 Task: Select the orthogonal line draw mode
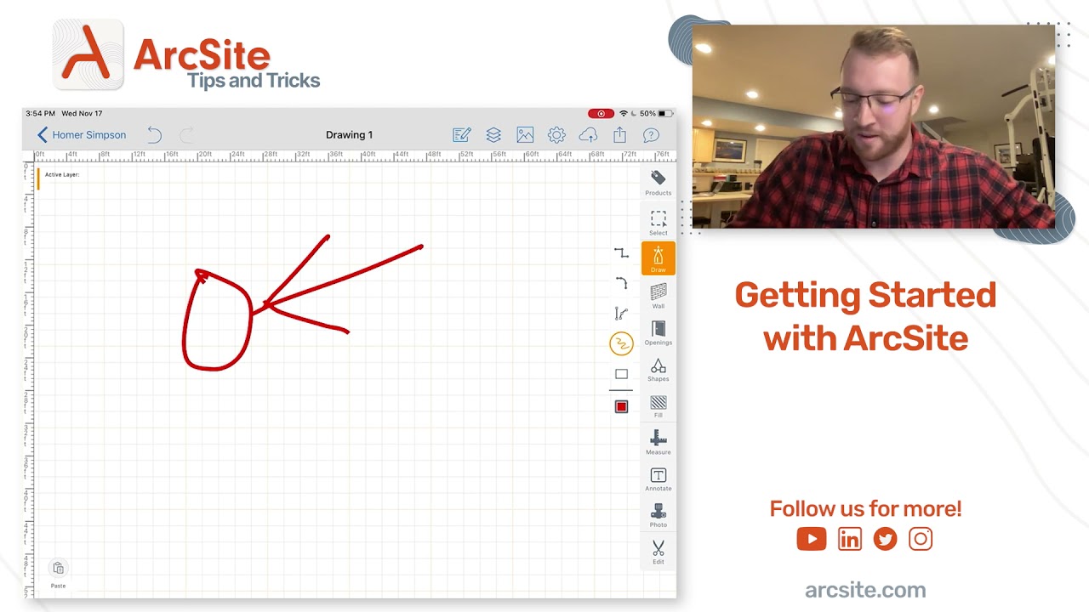click(x=621, y=252)
